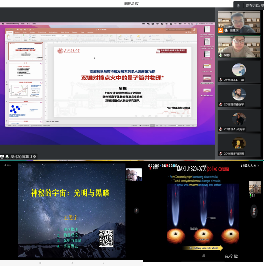Click the muted mic icon for 20物理B班赵军
The width and height of the screenshot is (264, 266).
220,104
